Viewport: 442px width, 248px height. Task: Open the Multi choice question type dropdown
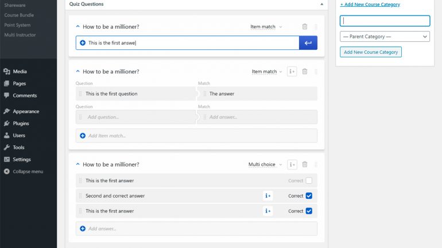[x=265, y=164]
